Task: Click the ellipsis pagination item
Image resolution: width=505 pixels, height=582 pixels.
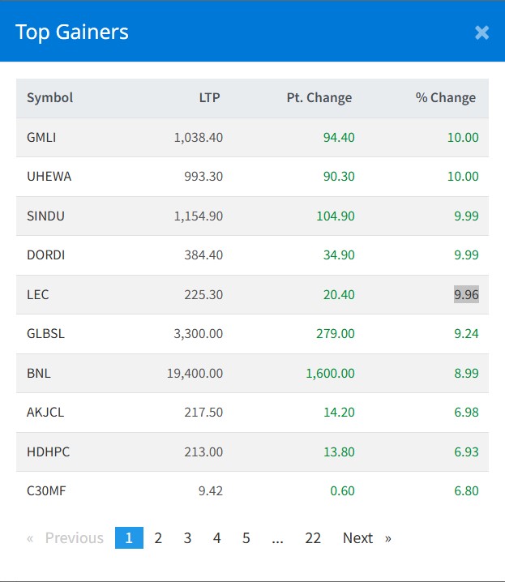Action: pos(278,538)
